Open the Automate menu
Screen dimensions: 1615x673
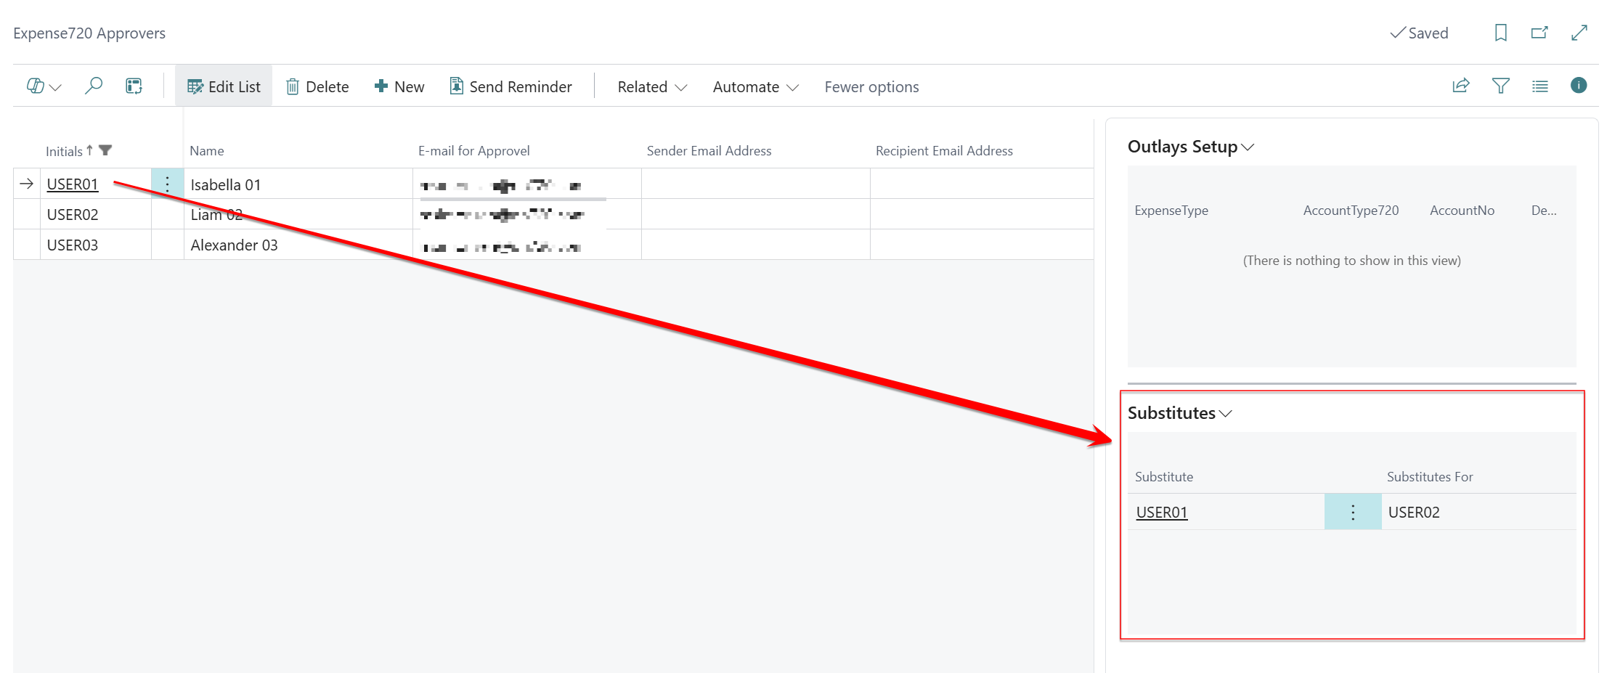pos(755,86)
